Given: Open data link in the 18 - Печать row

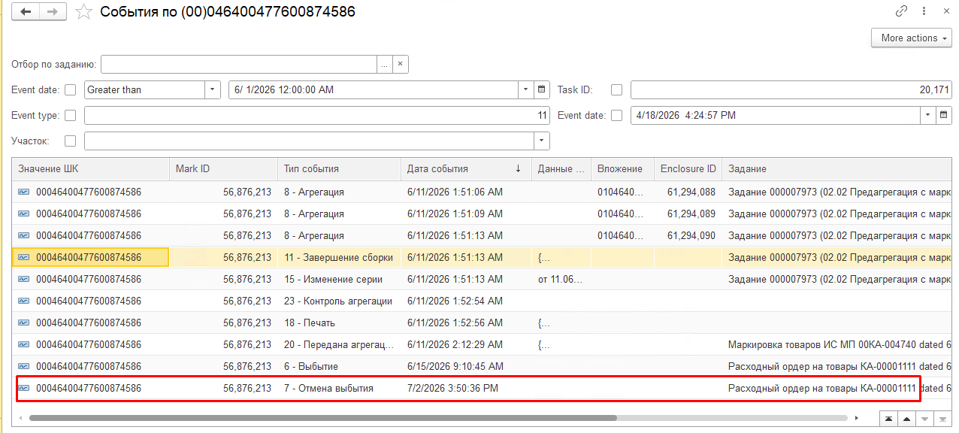Looking at the screenshot, I should pyautogui.click(x=544, y=322).
